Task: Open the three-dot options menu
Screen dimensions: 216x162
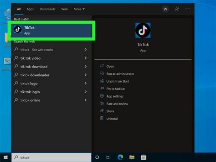Action: 187,9
